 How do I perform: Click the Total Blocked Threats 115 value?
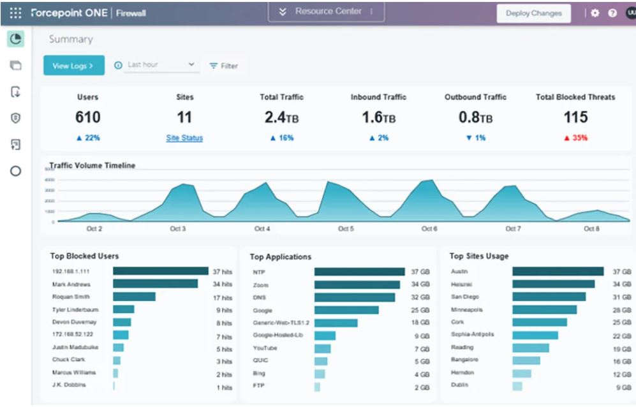pyautogui.click(x=575, y=117)
